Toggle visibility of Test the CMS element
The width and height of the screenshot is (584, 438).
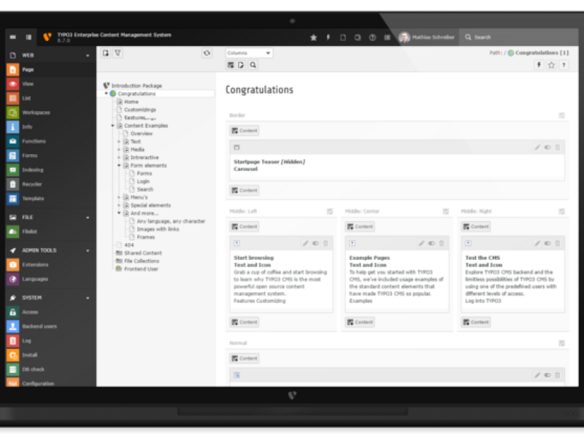547,243
